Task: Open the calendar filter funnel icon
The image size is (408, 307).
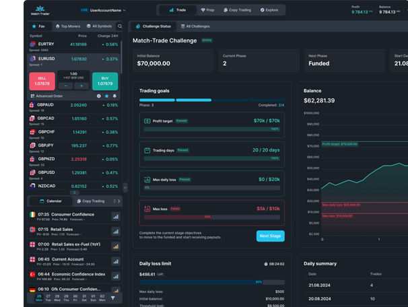Action: [112, 297]
